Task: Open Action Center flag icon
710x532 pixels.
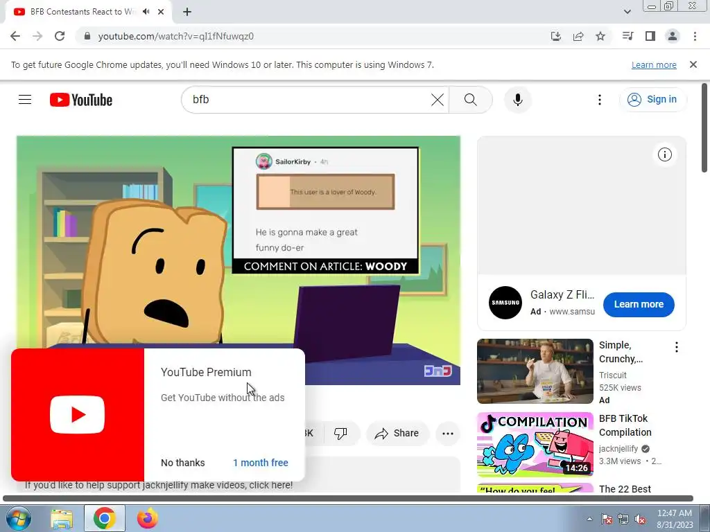Action: pyautogui.click(x=607, y=519)
